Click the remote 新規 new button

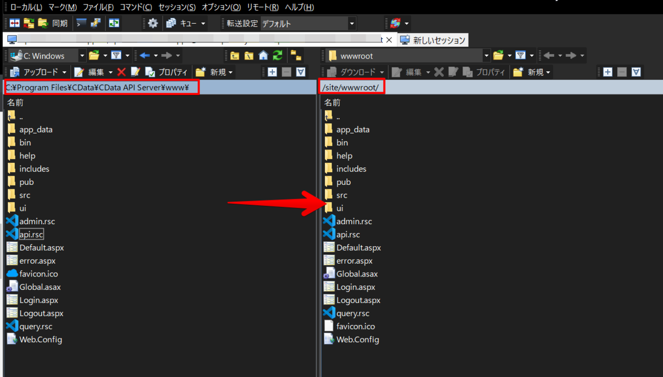528,72
